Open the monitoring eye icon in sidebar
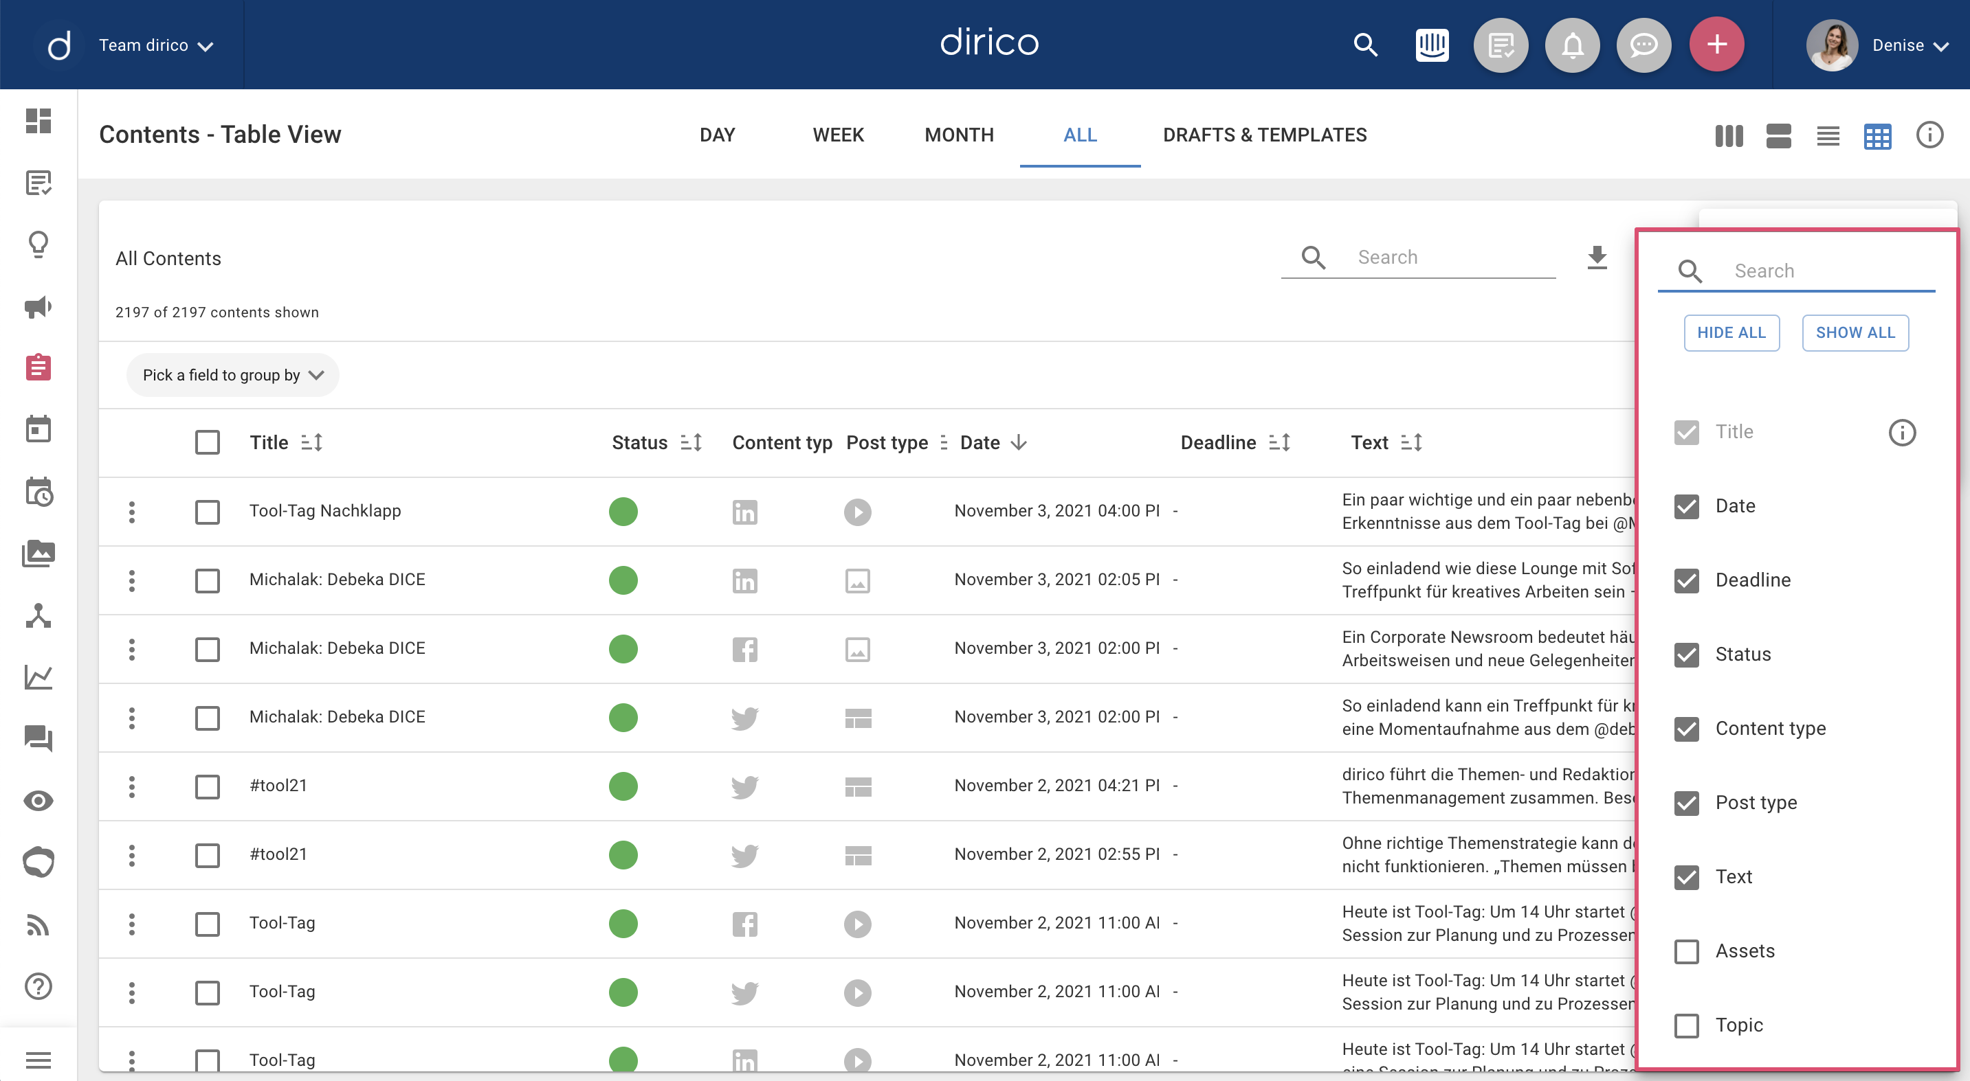The image size is (1970, 1081). click(x=38, y=801)
